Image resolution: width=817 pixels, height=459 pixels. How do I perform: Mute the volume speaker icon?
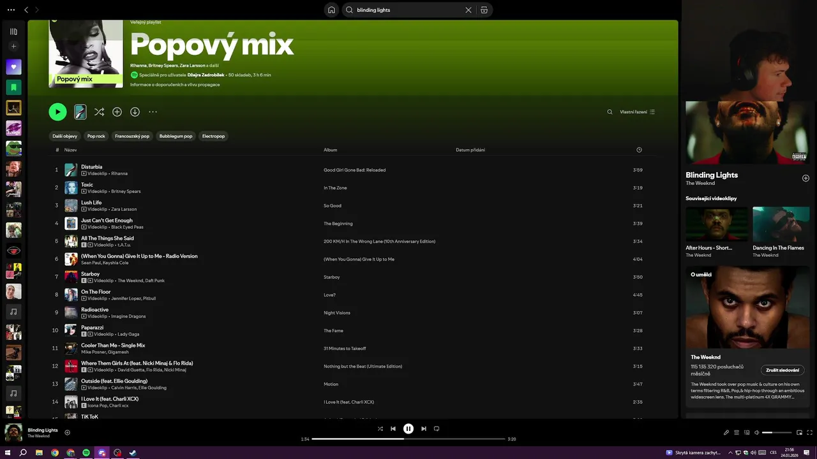[757, 432]
